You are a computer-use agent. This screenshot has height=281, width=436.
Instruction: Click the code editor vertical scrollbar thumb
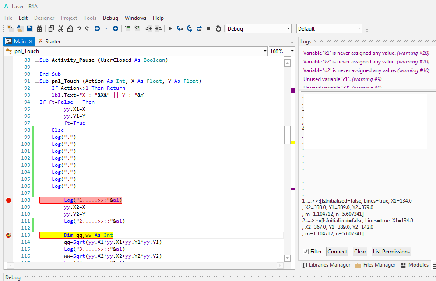point(287,134)
